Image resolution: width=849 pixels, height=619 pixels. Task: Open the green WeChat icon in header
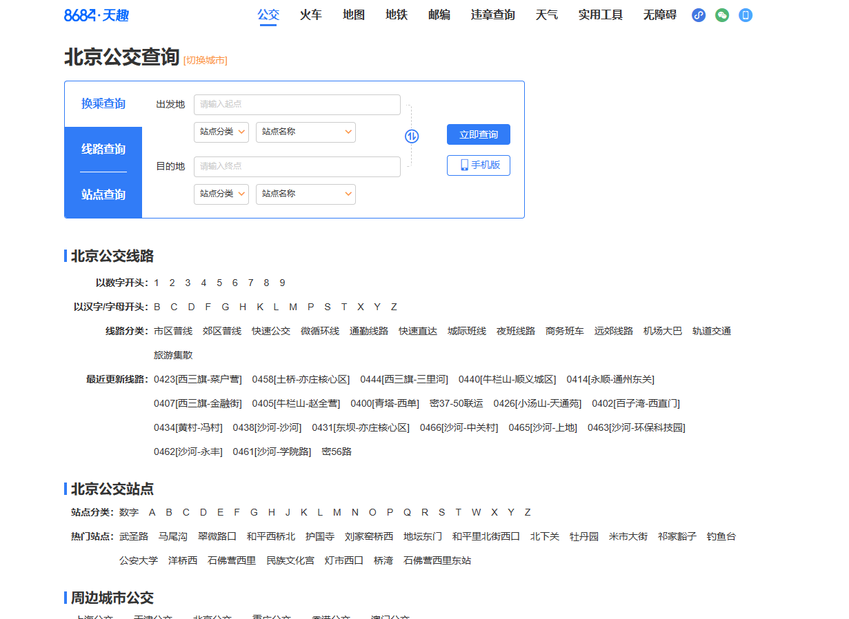tap(722, 15)
